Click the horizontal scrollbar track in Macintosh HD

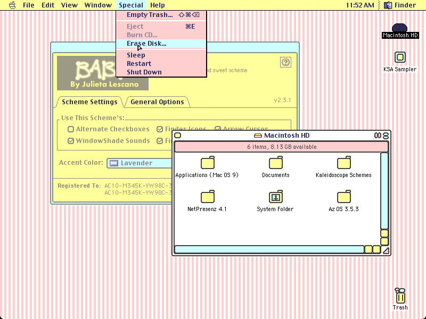(x=269, y=249)
